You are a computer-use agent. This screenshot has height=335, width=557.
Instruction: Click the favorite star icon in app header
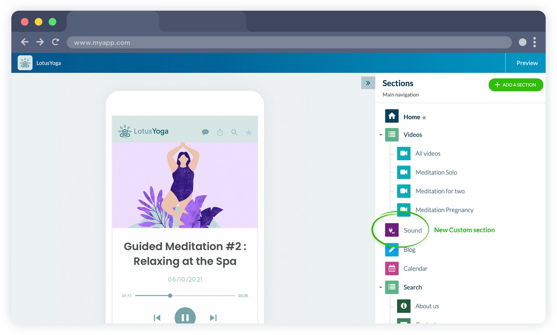[249, 132]
